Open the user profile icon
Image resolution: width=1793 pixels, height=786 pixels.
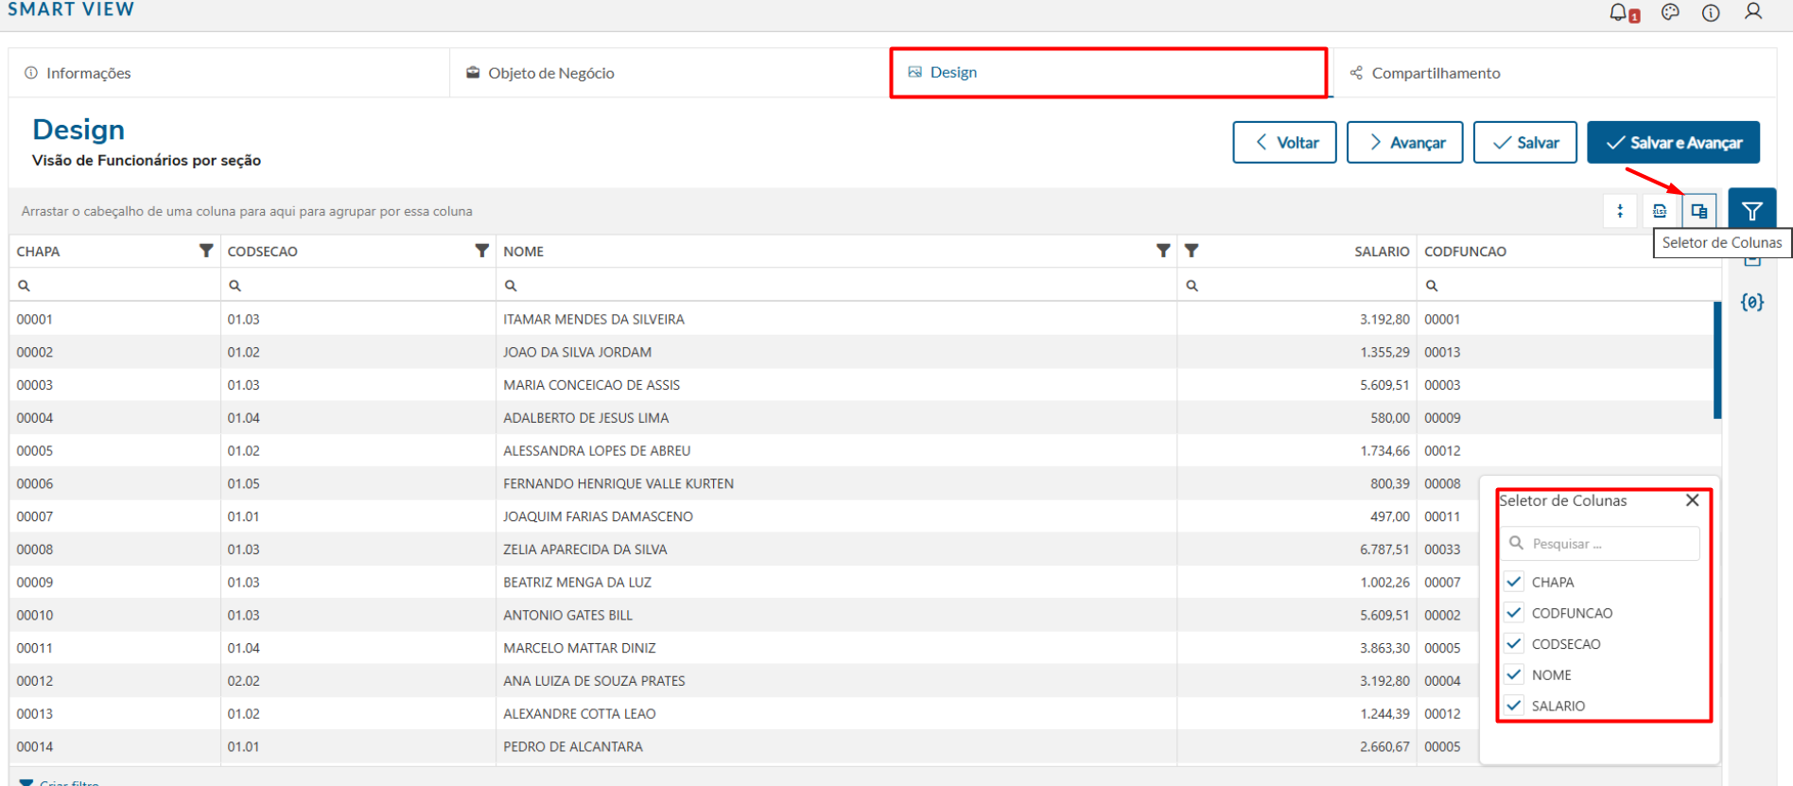point(1753,11)
